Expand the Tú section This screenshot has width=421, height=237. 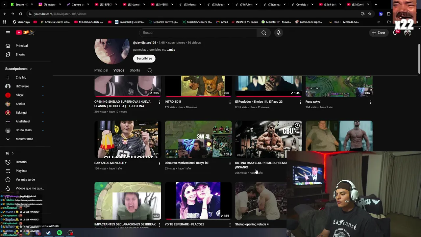click(x=10, y=153)
